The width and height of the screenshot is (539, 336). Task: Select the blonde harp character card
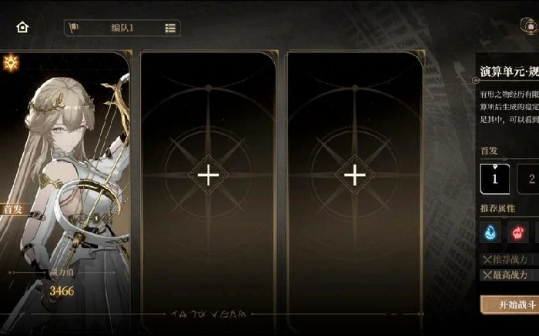65,192
